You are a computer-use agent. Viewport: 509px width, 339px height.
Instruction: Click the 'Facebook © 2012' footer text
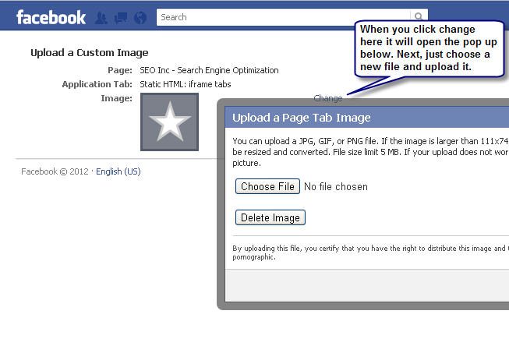click(55, 171)
